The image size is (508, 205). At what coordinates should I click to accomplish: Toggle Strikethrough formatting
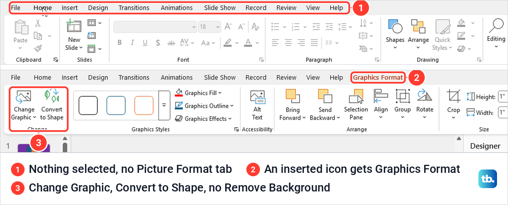171,43
